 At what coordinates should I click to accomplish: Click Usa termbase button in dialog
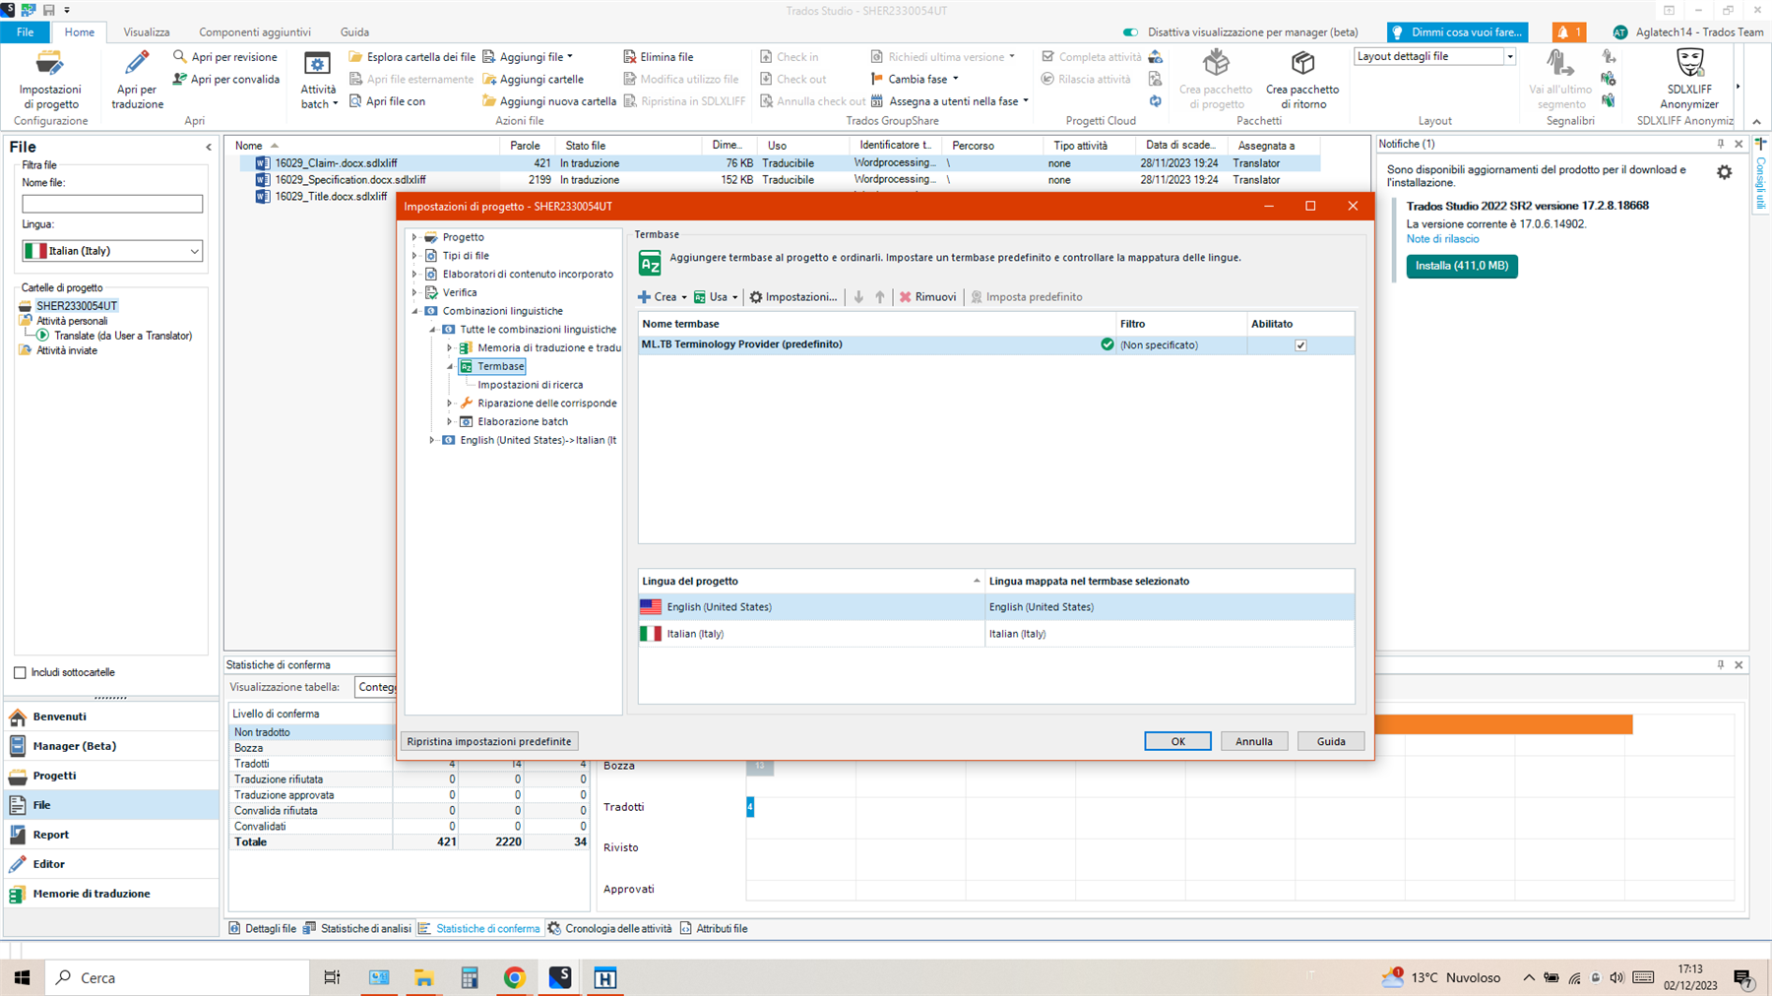coord(716,296)
